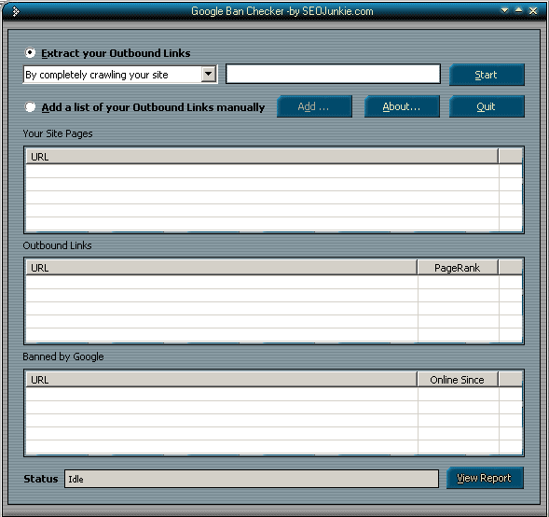549x517 pixels.
Task: Start the outbound link extraction
Action: [487, 75]
